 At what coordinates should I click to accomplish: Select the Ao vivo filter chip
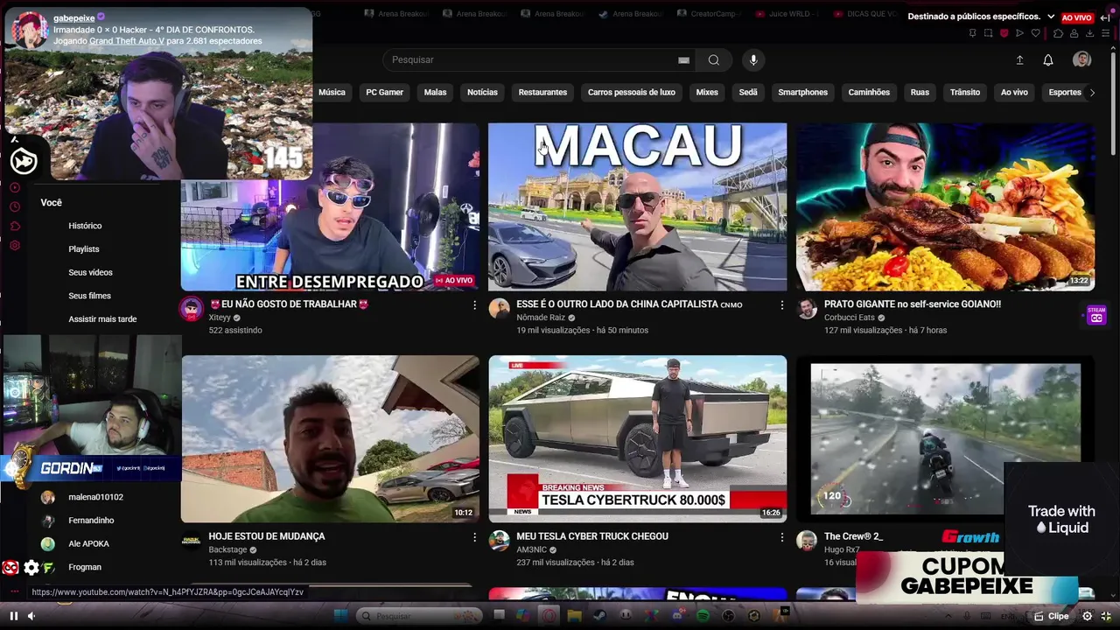click(1014, 92)
